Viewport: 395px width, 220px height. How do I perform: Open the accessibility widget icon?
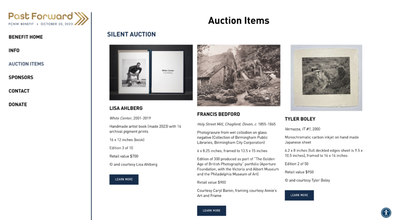point(386,213)
